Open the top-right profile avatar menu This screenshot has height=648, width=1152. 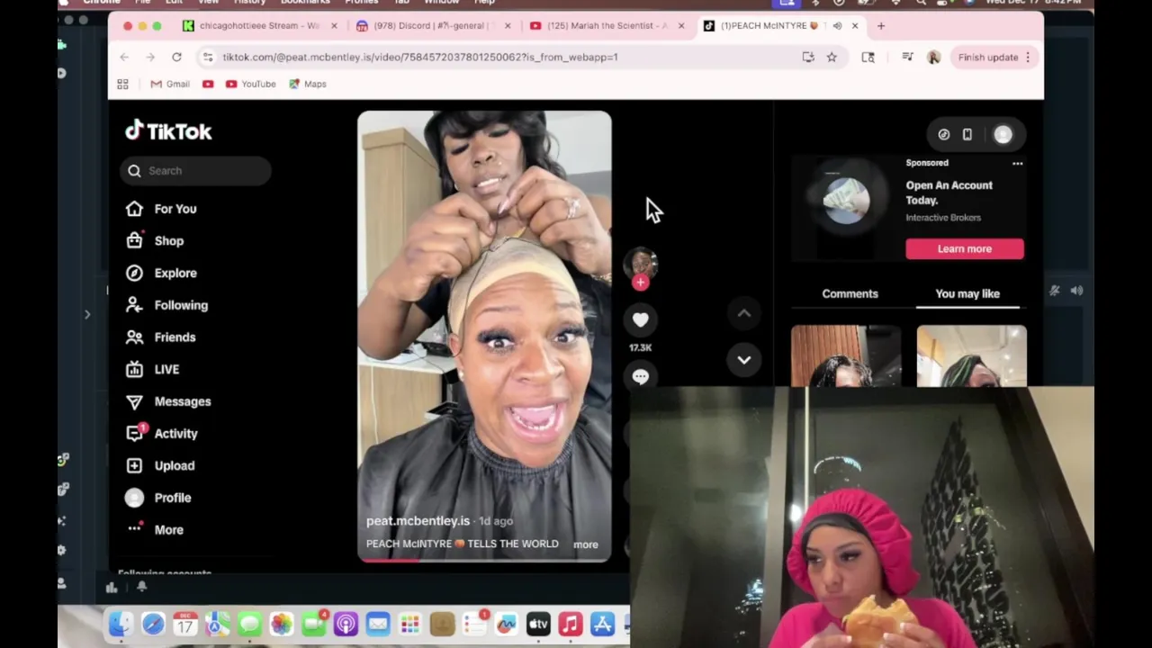pos(1003,135)
